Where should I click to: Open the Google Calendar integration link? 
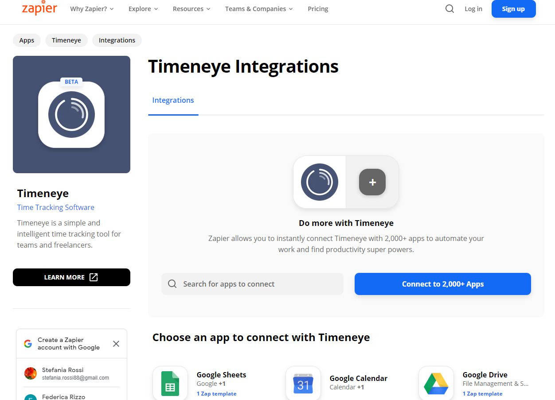point(359,378)
